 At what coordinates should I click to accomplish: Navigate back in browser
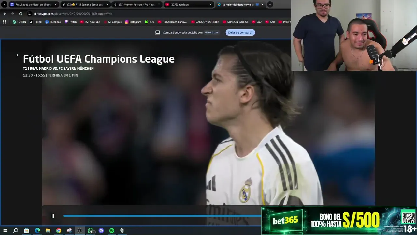point(5,14)
